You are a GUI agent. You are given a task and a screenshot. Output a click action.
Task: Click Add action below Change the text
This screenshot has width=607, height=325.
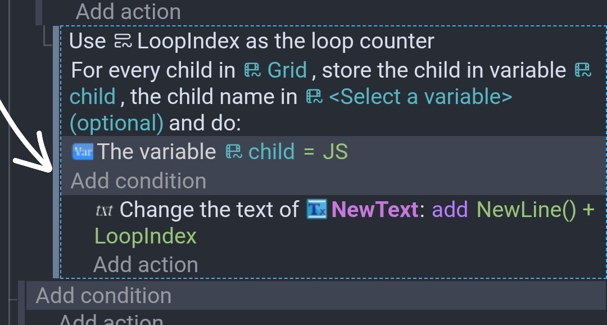(146, 264)
